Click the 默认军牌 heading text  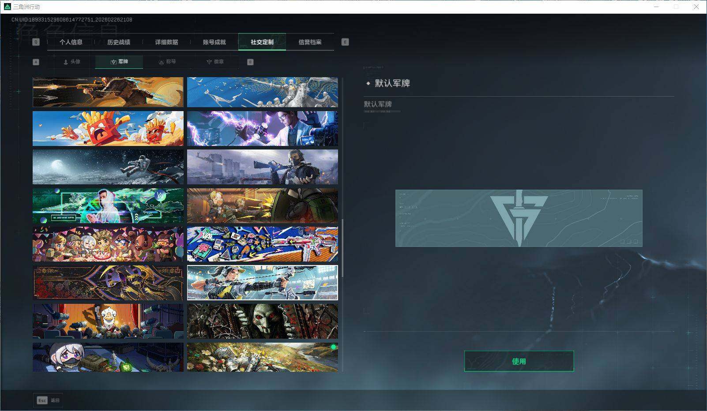tap(392, 83)
